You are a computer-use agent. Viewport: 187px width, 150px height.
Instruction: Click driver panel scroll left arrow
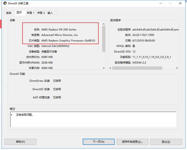(x=110, y=68)
